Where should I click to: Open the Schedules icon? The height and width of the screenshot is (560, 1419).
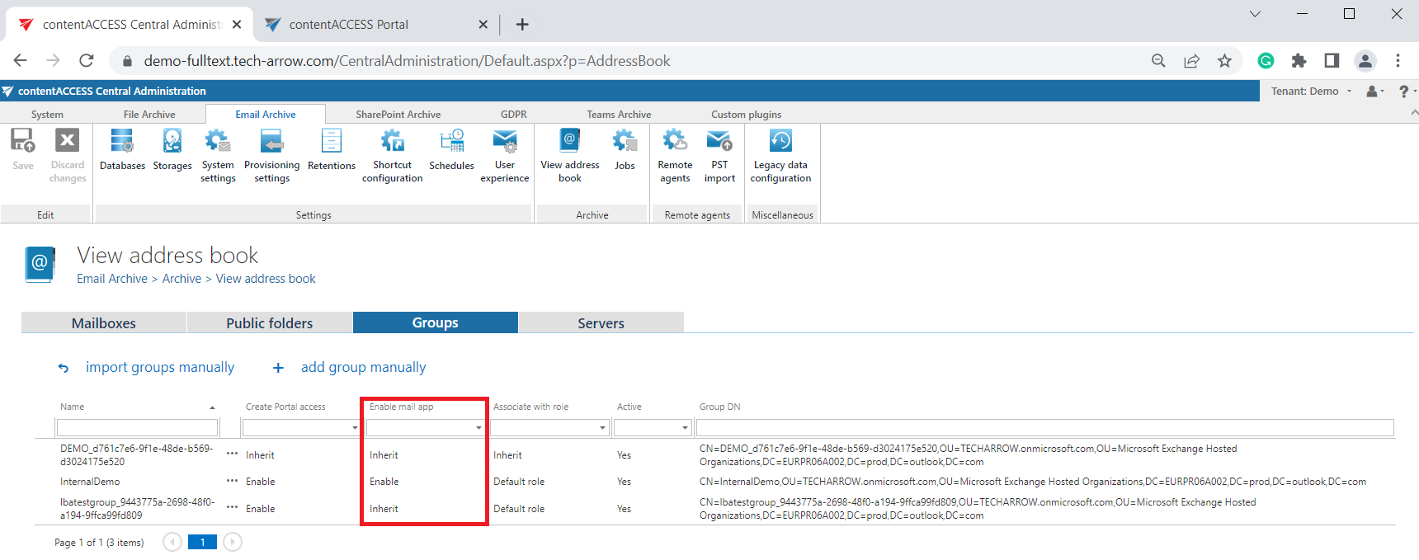[451, 150]
